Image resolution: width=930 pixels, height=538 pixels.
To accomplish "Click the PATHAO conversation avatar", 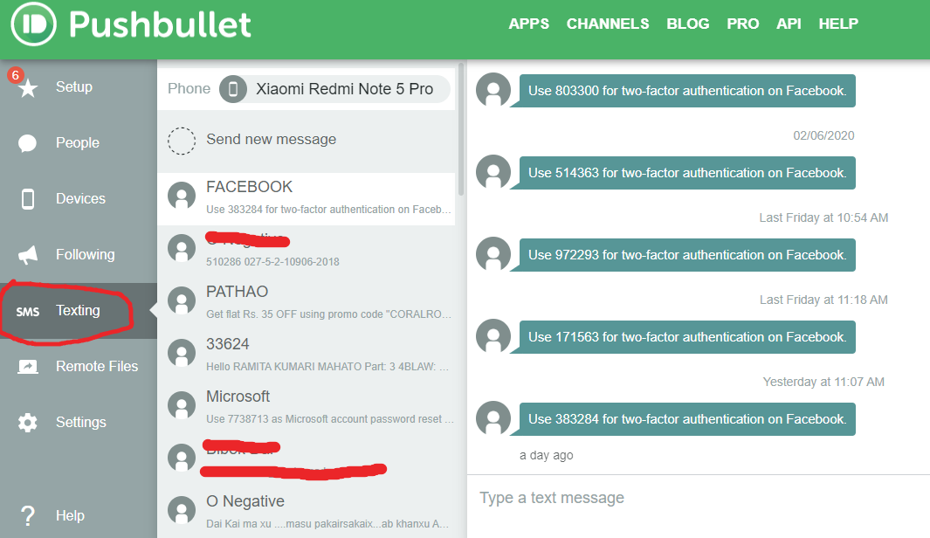I will [182, 300].
